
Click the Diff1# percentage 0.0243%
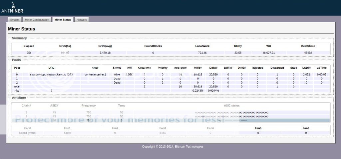198,91
